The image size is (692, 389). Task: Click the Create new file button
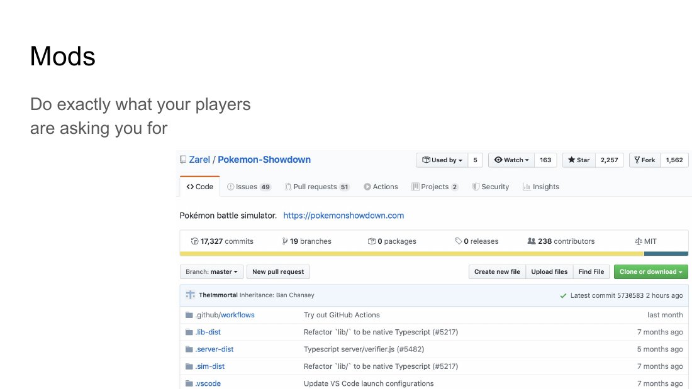point(497,271)
